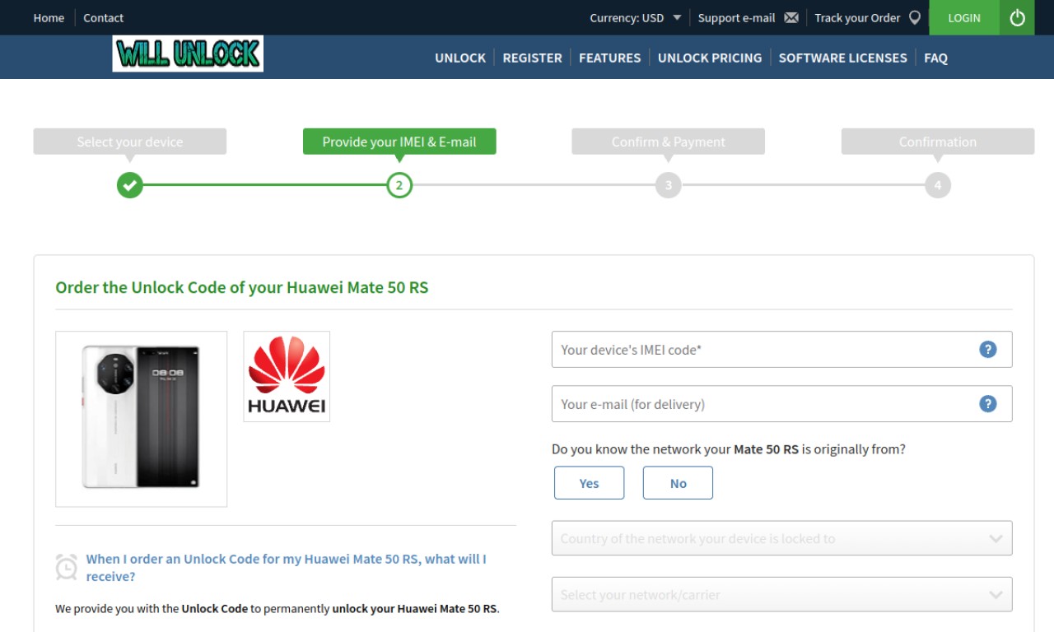Click the 'Do you know the network' question text
1054x632 pixels.
click(729, 449)
